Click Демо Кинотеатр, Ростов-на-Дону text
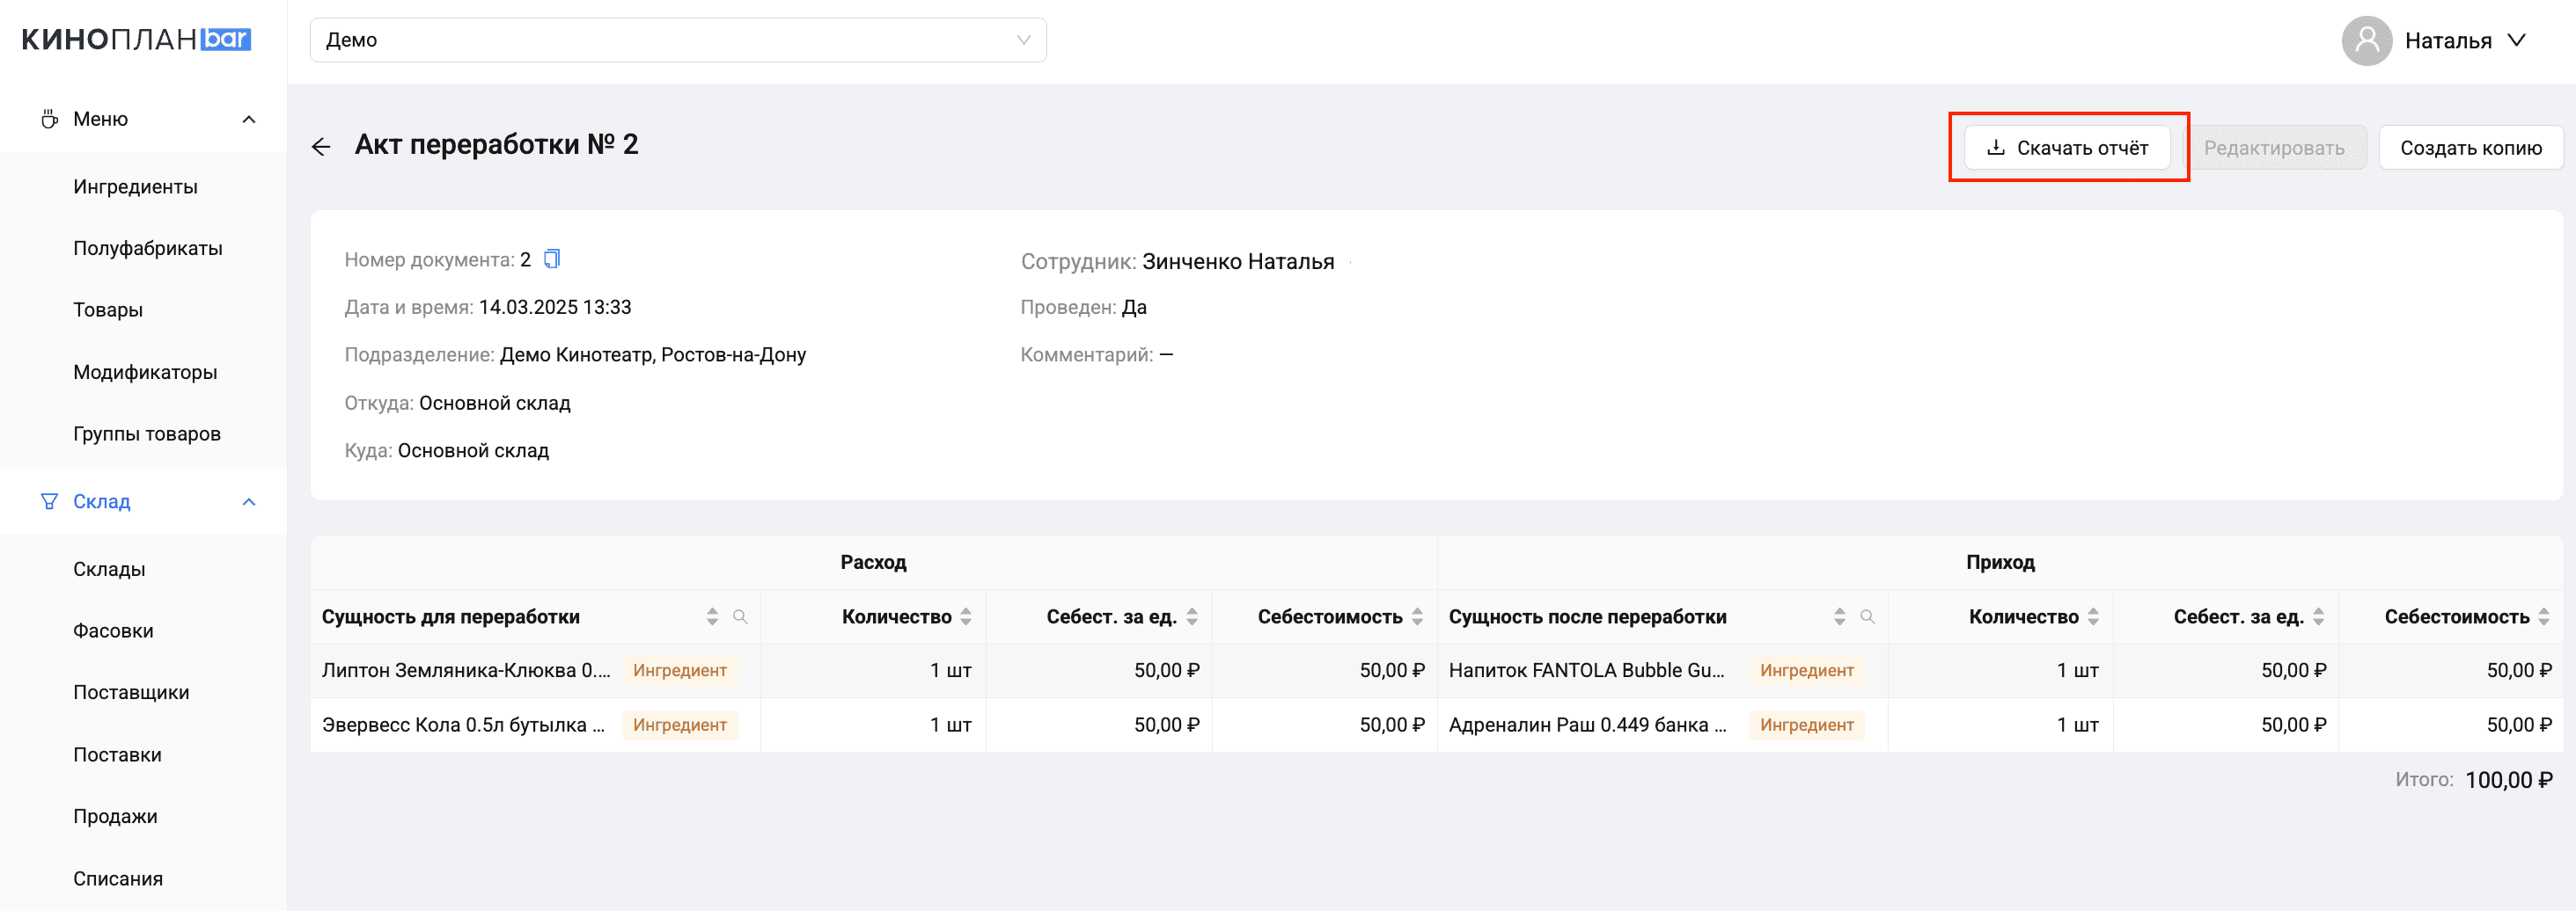Screen dimensions: 2576x911 pos(653,354)
